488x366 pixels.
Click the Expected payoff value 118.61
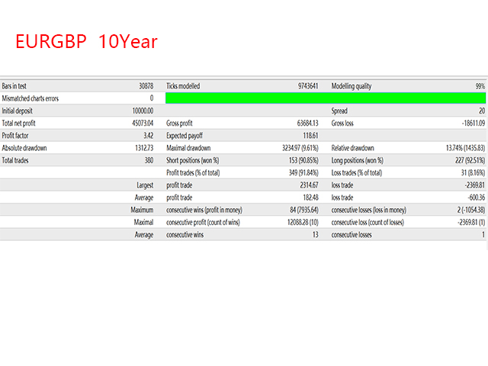(x=307, y=135)
